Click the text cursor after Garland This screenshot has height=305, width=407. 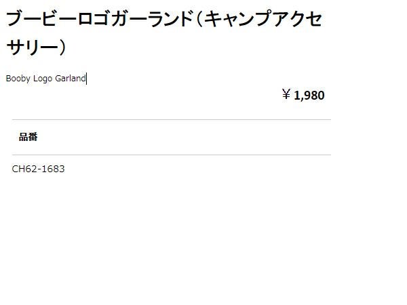[x=87, y=79]
